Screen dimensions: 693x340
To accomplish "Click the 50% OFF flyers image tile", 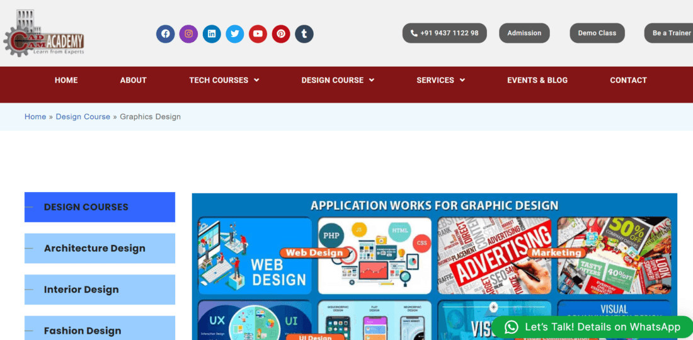I will [614, 256].
